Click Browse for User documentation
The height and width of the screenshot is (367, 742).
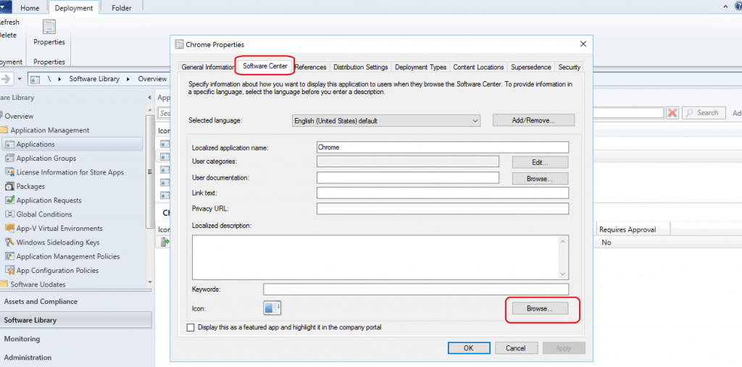pos(540,179)
